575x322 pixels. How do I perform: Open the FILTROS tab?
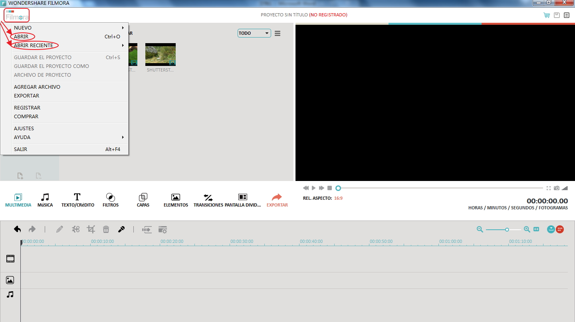coord(111,200)
